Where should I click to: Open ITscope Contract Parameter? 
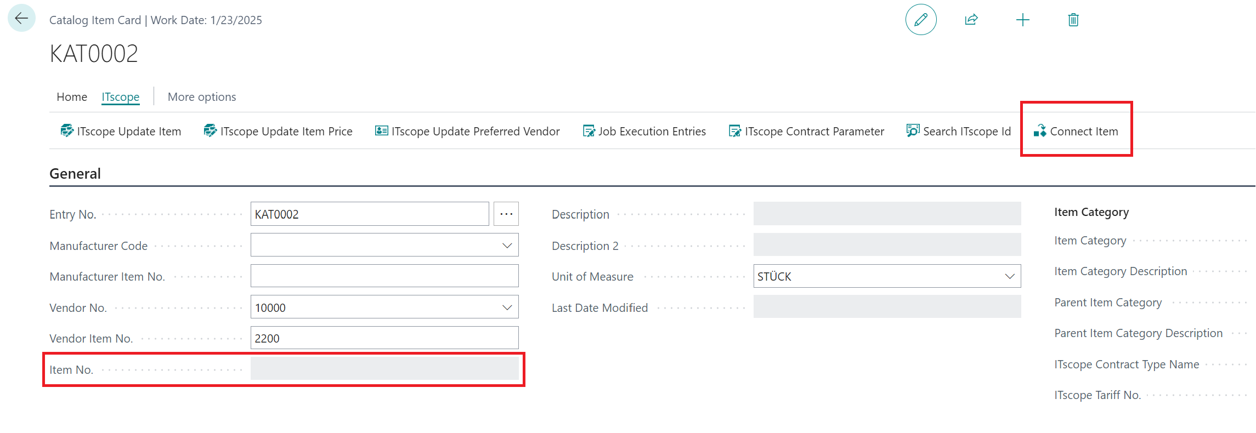806,132
